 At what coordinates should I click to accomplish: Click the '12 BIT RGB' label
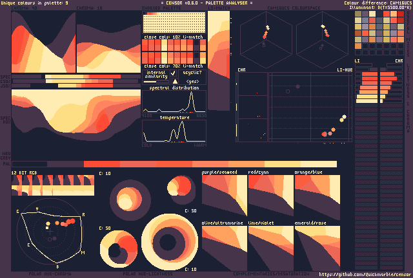[25, 172]
